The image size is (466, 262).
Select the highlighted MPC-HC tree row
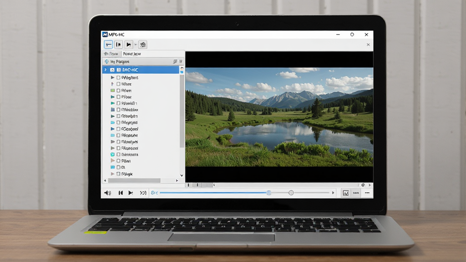[x=141, y=70]
